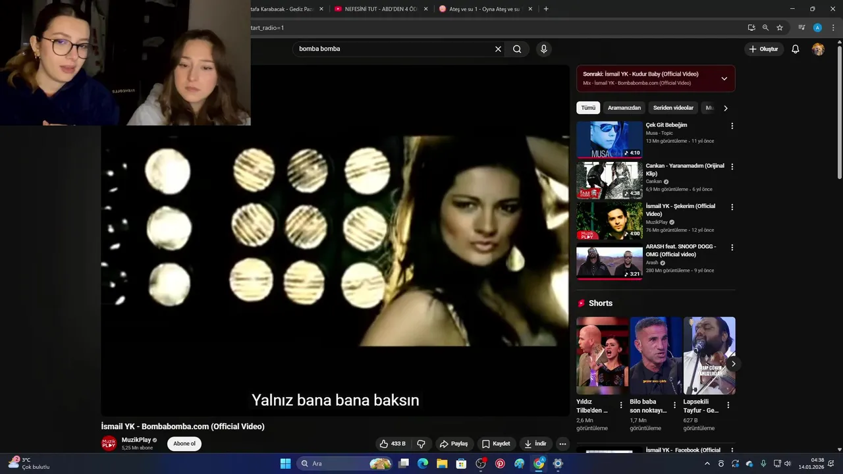843x474 pixels.
Task: Like the video with thumbs up
Action: tap(393, 444)
